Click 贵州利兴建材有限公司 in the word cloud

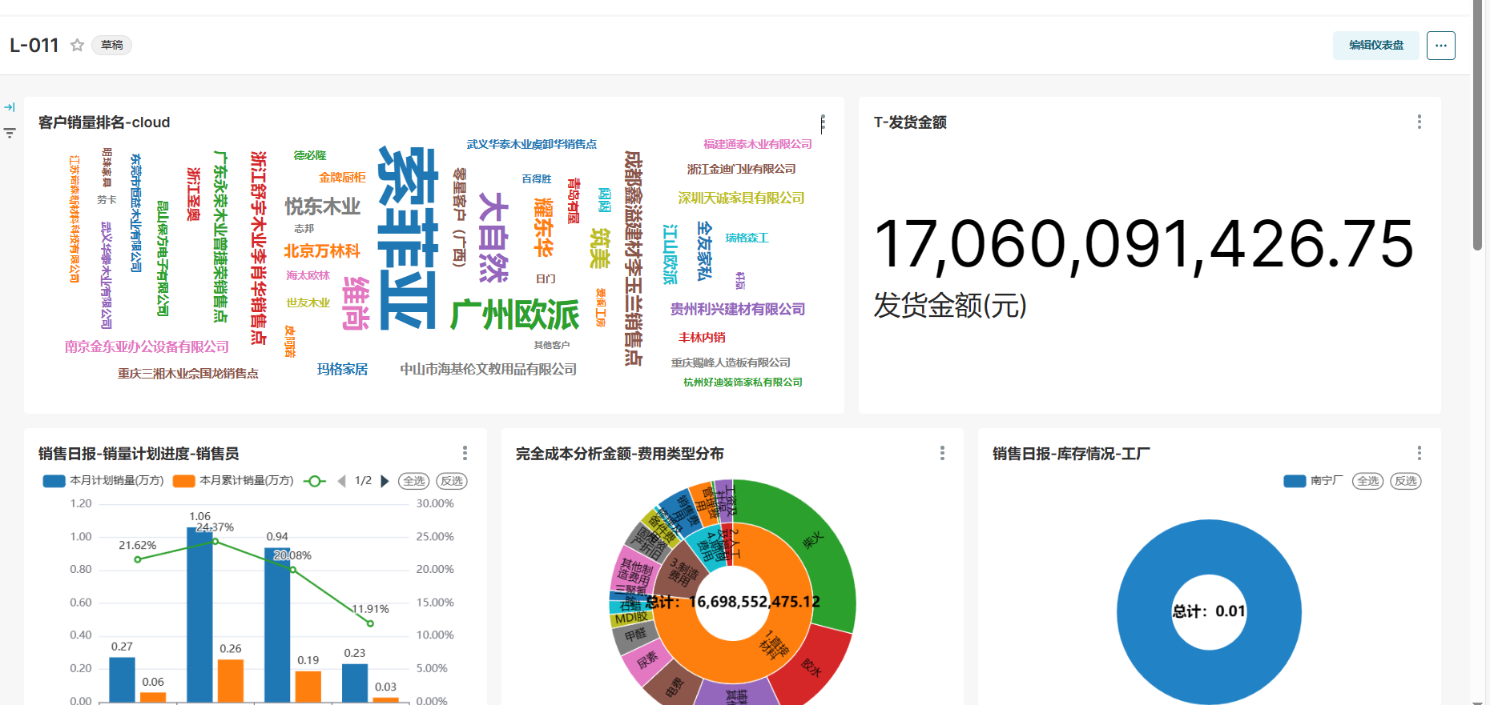(x=738, y=309)
